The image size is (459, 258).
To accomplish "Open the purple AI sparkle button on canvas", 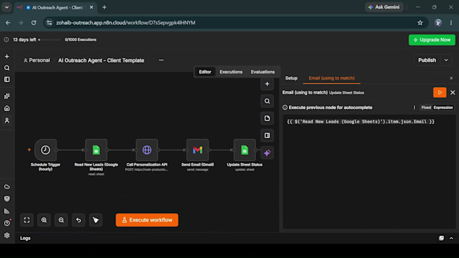I will pyautogui.click(x=267, y=153).
